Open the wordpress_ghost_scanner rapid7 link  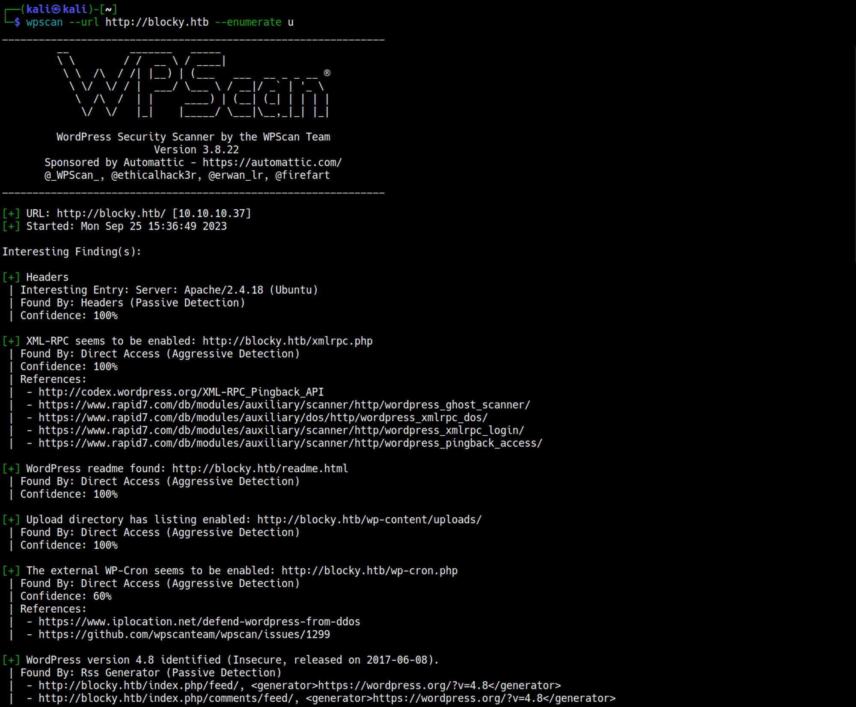284,405
